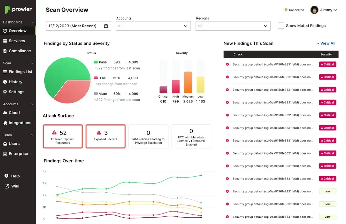
Task: Open the Exposed Secrets card
Action: click(x=105, y=136)
